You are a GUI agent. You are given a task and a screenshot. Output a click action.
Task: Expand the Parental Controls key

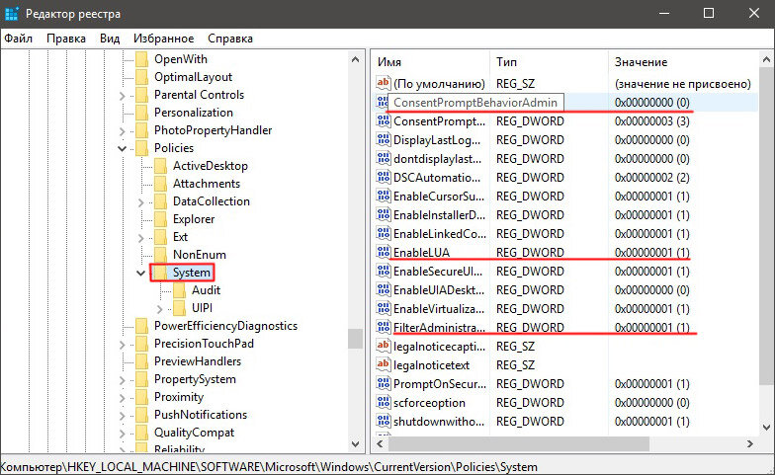123,95
